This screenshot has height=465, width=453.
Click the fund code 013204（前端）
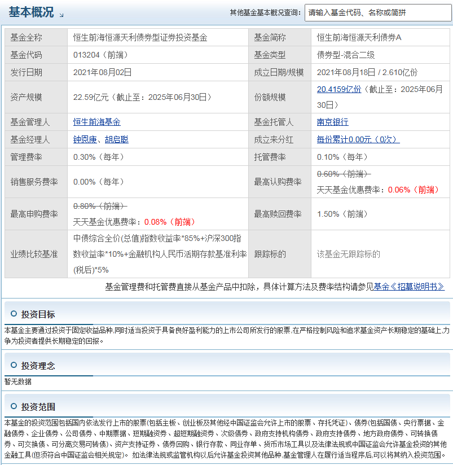click(101, 55)
